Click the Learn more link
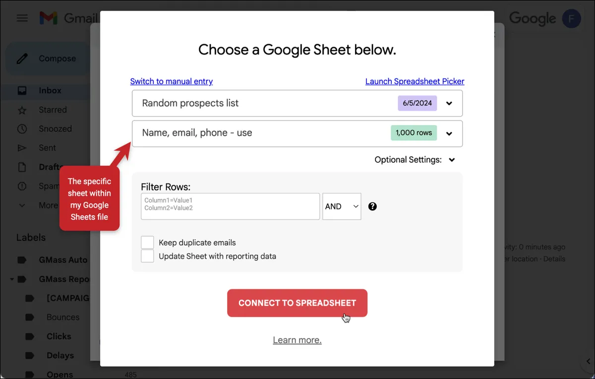This screenshot has height=379, width=595. click(297, 340)
